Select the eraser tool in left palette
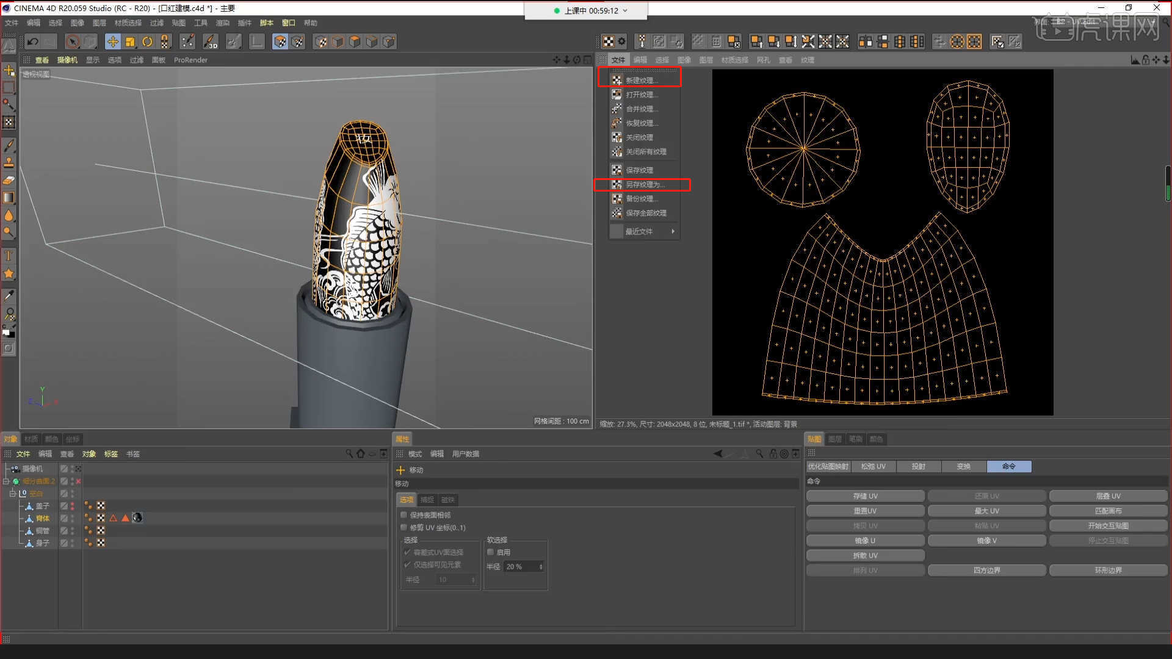 [x=9, y=181]
